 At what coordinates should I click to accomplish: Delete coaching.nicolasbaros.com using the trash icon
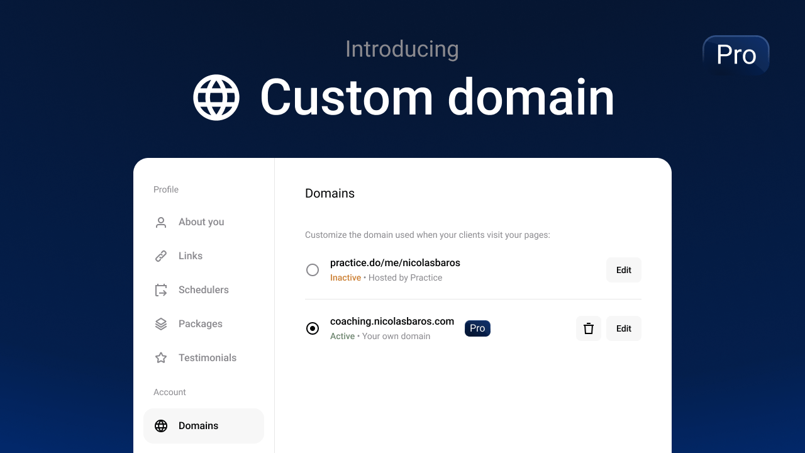tap(588, 328)
